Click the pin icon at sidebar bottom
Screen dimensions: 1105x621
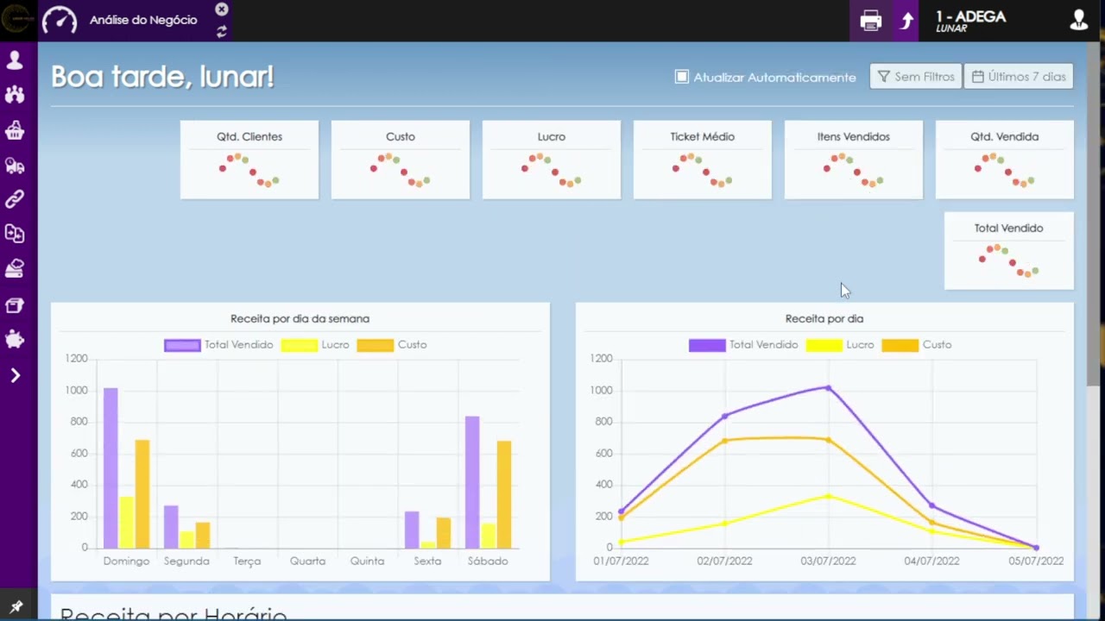16,607
